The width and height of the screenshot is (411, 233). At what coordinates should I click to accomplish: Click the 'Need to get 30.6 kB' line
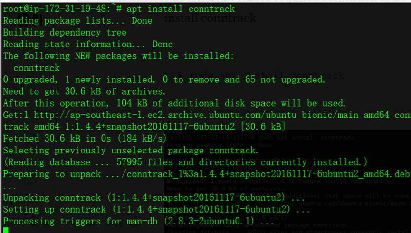click(84, 91)
